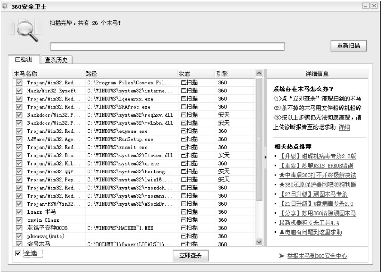The image size is (381, 272).
Task: Open the 妙解NSIS ERROR错误 link
Action: pos(316,166)
